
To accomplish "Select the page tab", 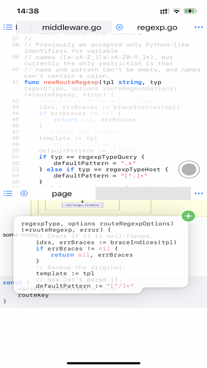I will (62, 194).
